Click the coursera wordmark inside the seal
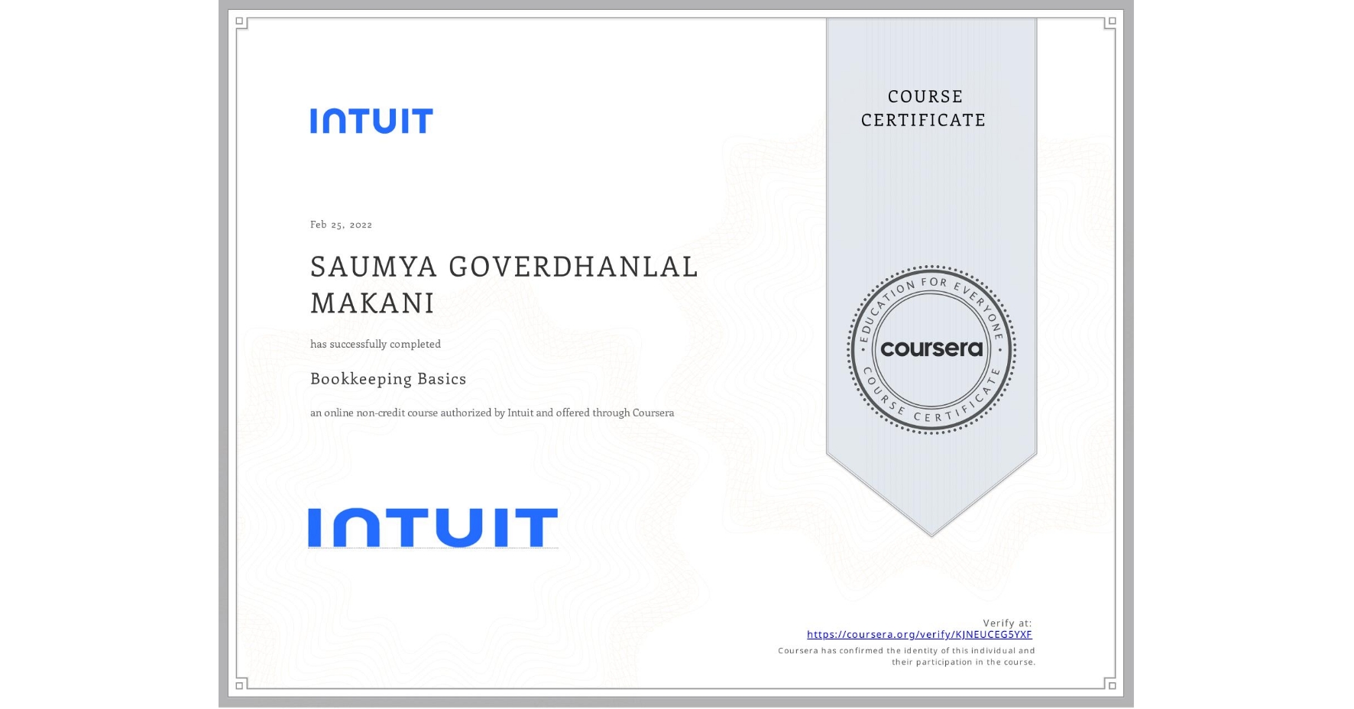 [x=932, y=349]
